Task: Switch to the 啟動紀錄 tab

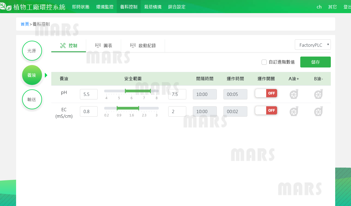Action: pyautogui.click(x=143, y=46)
